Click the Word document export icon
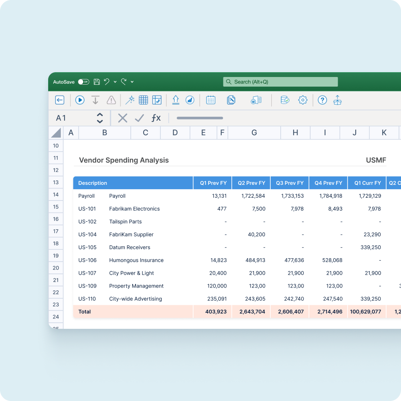Viewport: 401px width, 401px height. (x=256, y=100)
